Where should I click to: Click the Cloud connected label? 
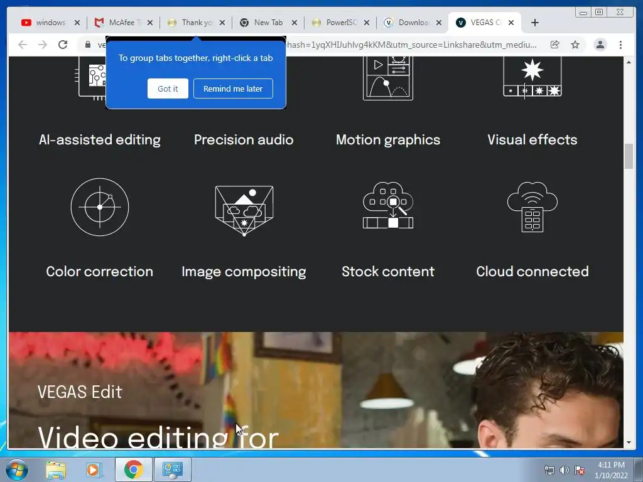(532, 271)
